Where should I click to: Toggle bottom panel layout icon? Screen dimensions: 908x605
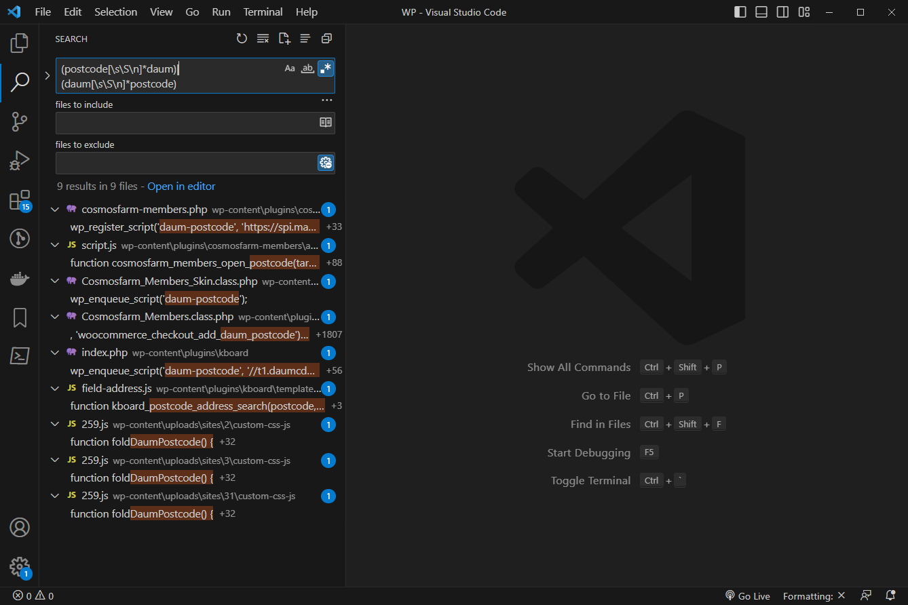click(x=761, y=12)
